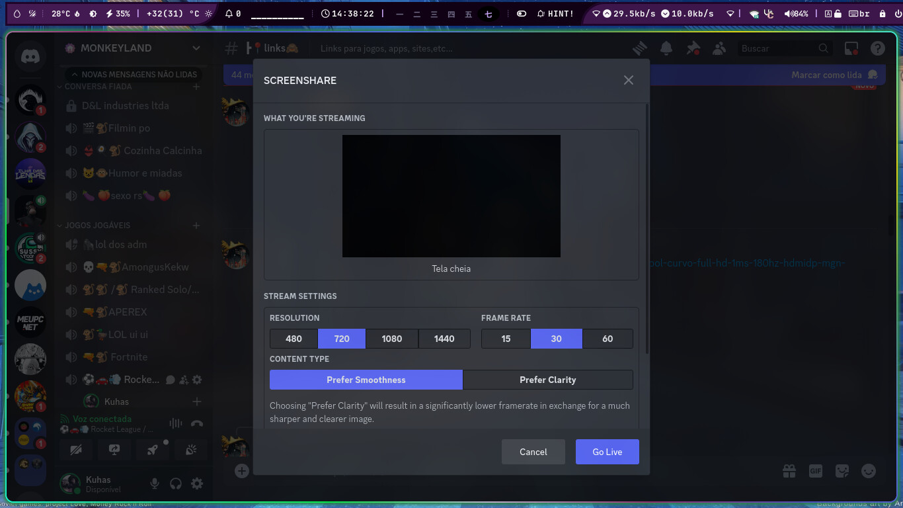Join the Cozinha Calcinha voice channel
The width and height of the screenshot is (903, 508).
pyautogui.click(x=134, y=151)
